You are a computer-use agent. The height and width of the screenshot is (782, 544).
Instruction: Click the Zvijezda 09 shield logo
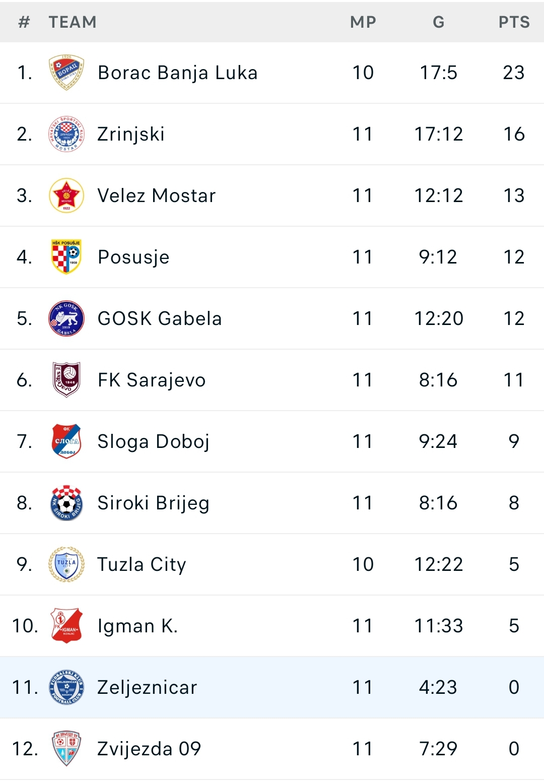tap(66, 749)
